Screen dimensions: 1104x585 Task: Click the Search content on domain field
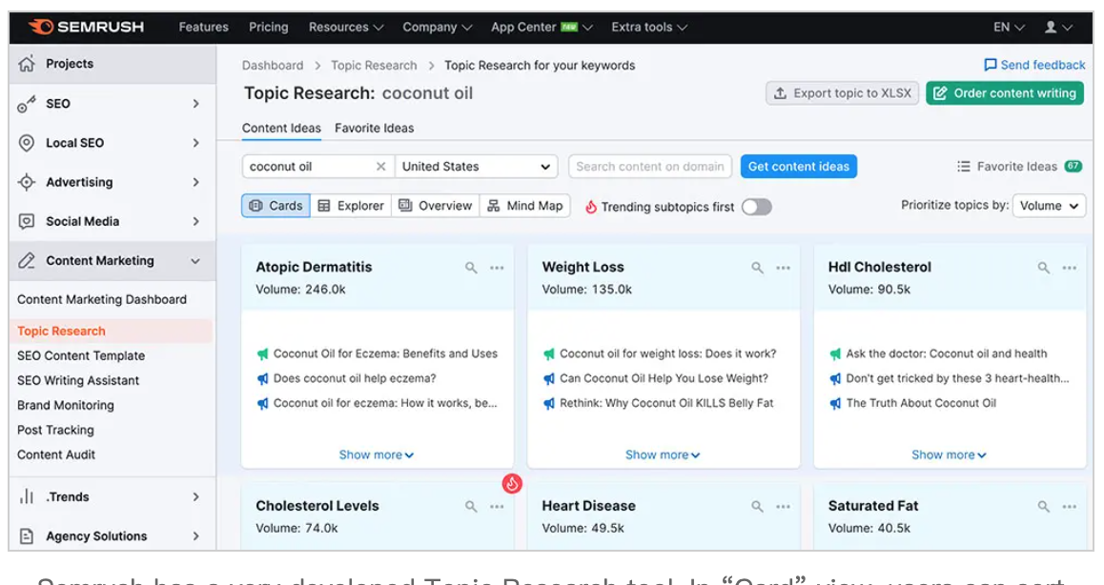tap(650, 166)
